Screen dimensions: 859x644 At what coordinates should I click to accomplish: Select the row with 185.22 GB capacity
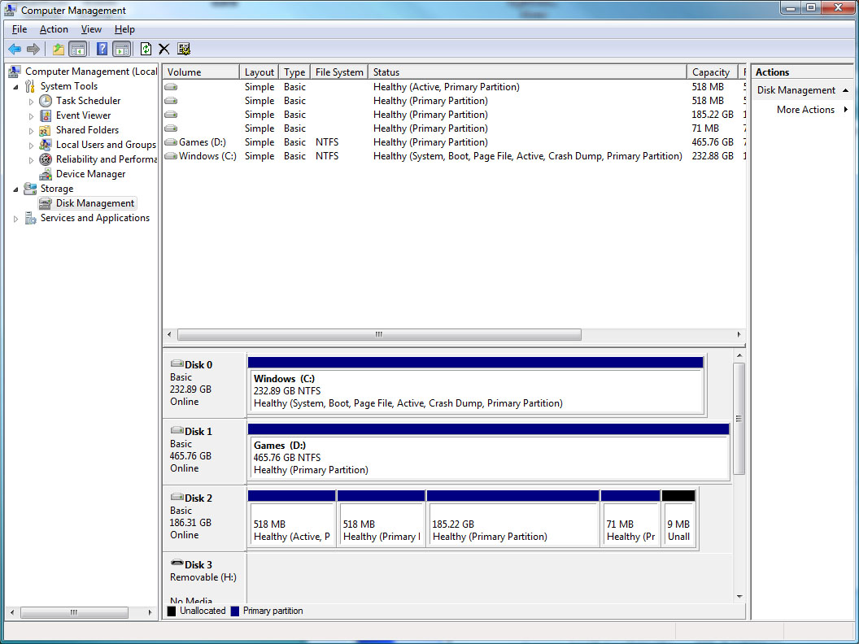click(454, 115)
